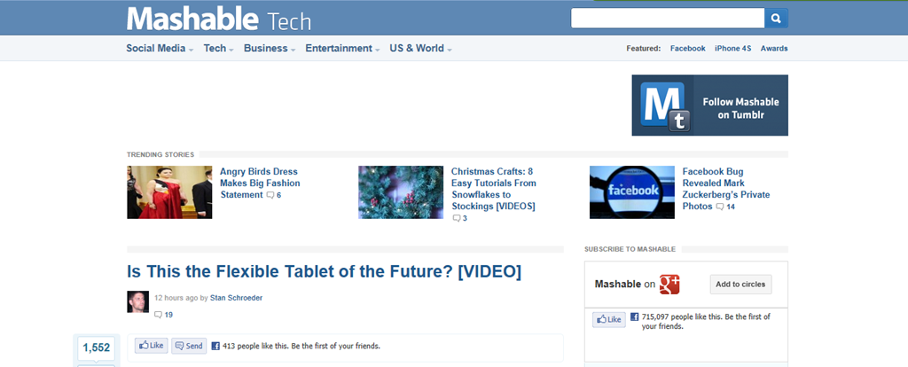Click Like button in Subscribe sidebar
The width and height of the screenshot is (908, 367).
608,319
